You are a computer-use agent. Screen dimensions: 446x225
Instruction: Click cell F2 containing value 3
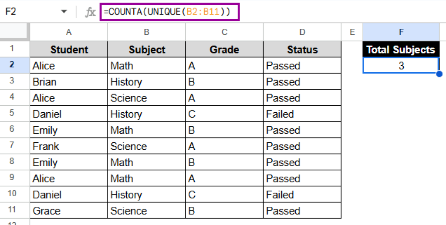point(401,66)
